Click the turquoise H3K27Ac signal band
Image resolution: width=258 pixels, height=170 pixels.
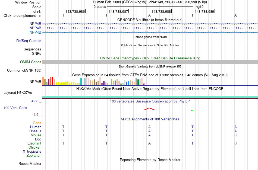(x=150, y=97)
